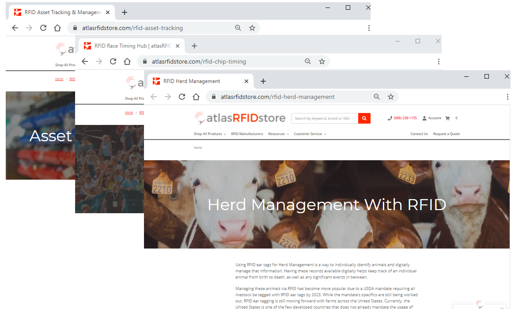Viewport: 530px width, 309px height.
Task: Click the red search magnifier button
Action: (x=364, y=118)
